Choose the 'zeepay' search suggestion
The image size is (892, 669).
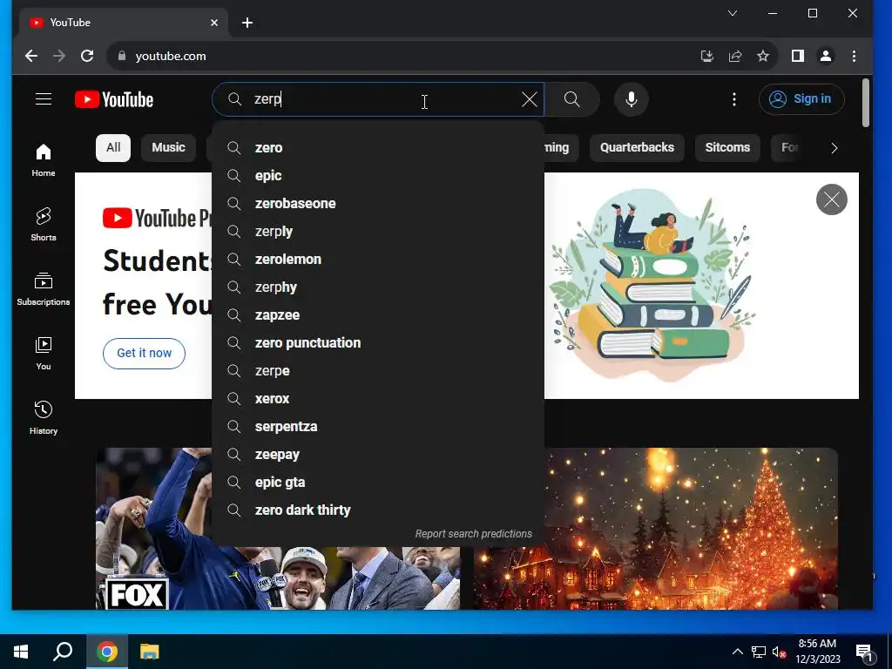pyautogui.click(x=378, y=455)
